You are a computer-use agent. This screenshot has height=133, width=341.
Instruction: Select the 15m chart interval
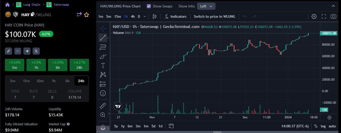(118, 16)
